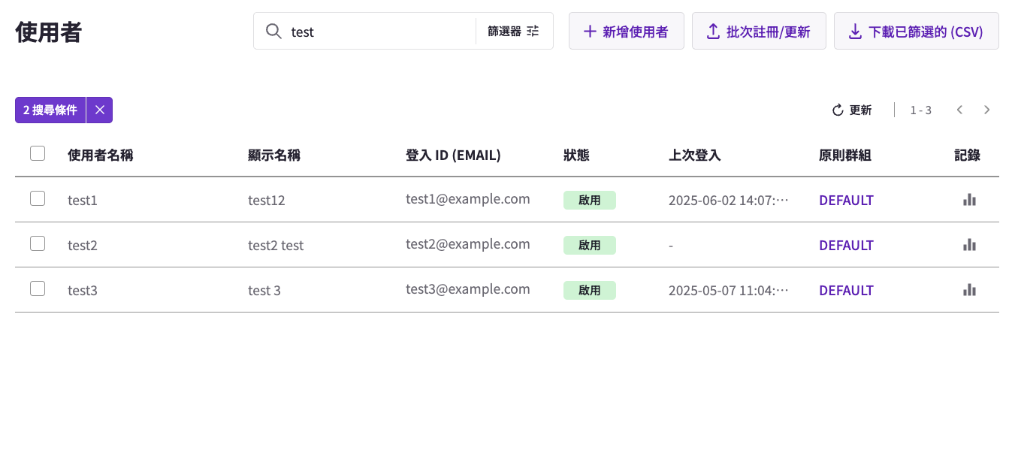Click last login '2025-05-07 11:04' value
Viewport: 1015px width, 450px height.
(x=729, y=291)
